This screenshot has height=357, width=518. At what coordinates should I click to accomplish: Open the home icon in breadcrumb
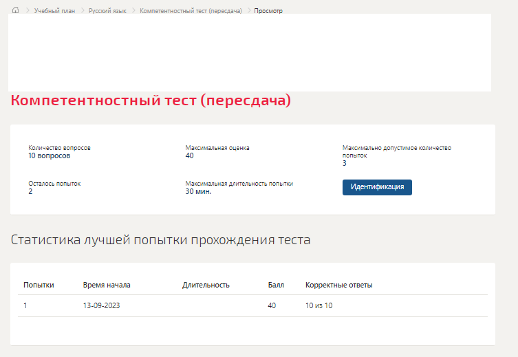pyautogui.click(x=16, y=10)
